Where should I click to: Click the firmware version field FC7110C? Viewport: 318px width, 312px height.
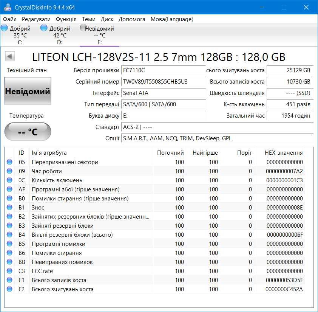click(x=164, y=70)
